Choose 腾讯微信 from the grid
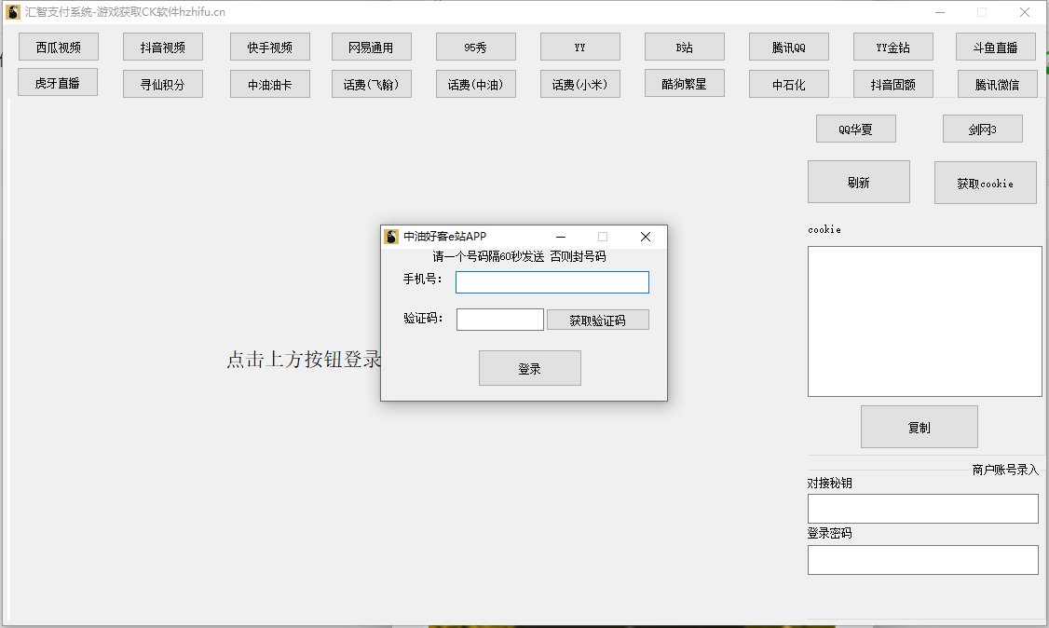This screenshot has width=1049, height=628. (x=996, y=83)
